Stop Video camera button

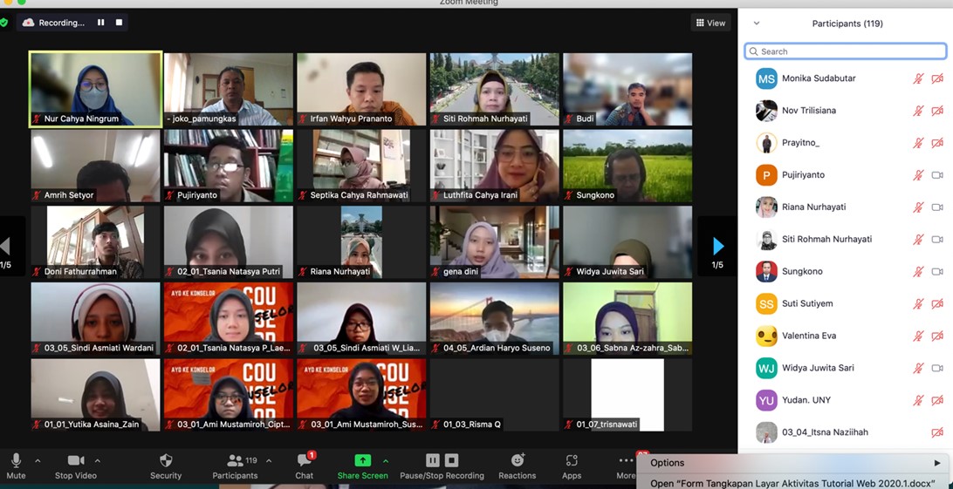point(76,466)
